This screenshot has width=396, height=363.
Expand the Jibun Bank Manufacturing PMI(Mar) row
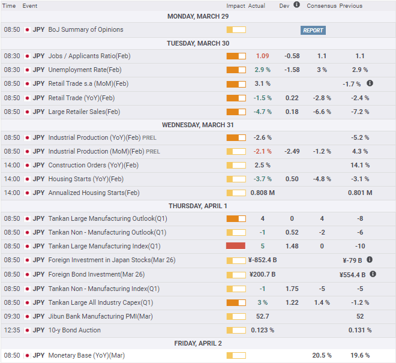point(198,317)
